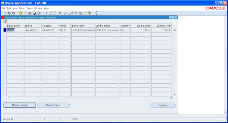Click the Period column header
Image resolution: width=228 pixels, height=123 pixels.
pyautogui.click(x=65, y=26)
